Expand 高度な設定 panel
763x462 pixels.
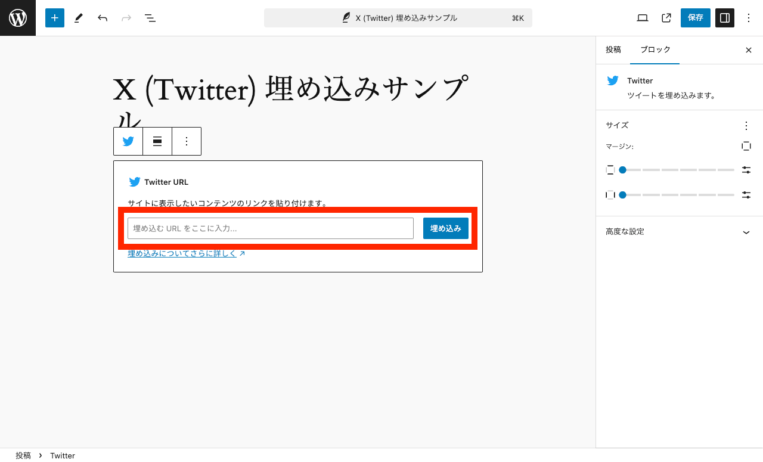[680, 232]
